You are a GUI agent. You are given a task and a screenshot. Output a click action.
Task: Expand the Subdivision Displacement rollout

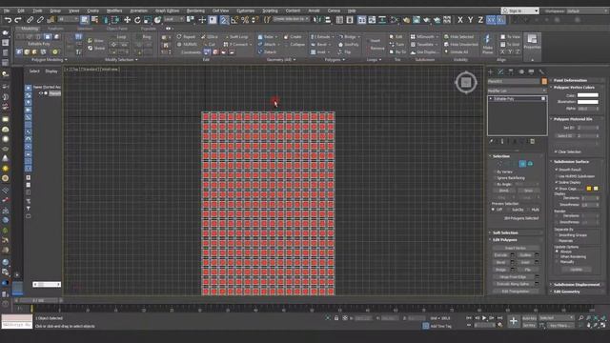click(578, 285)
